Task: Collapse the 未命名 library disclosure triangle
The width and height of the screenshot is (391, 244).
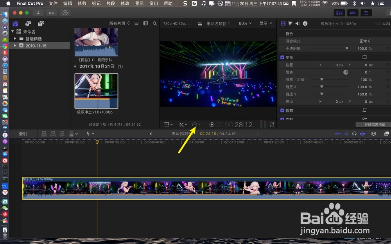Action: [13, 31]
